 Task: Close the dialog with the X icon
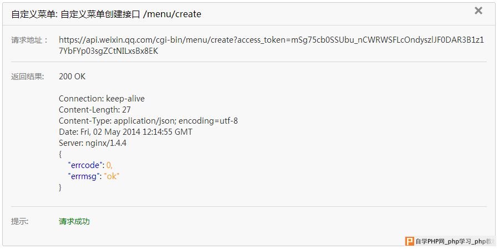coord(478,11)
